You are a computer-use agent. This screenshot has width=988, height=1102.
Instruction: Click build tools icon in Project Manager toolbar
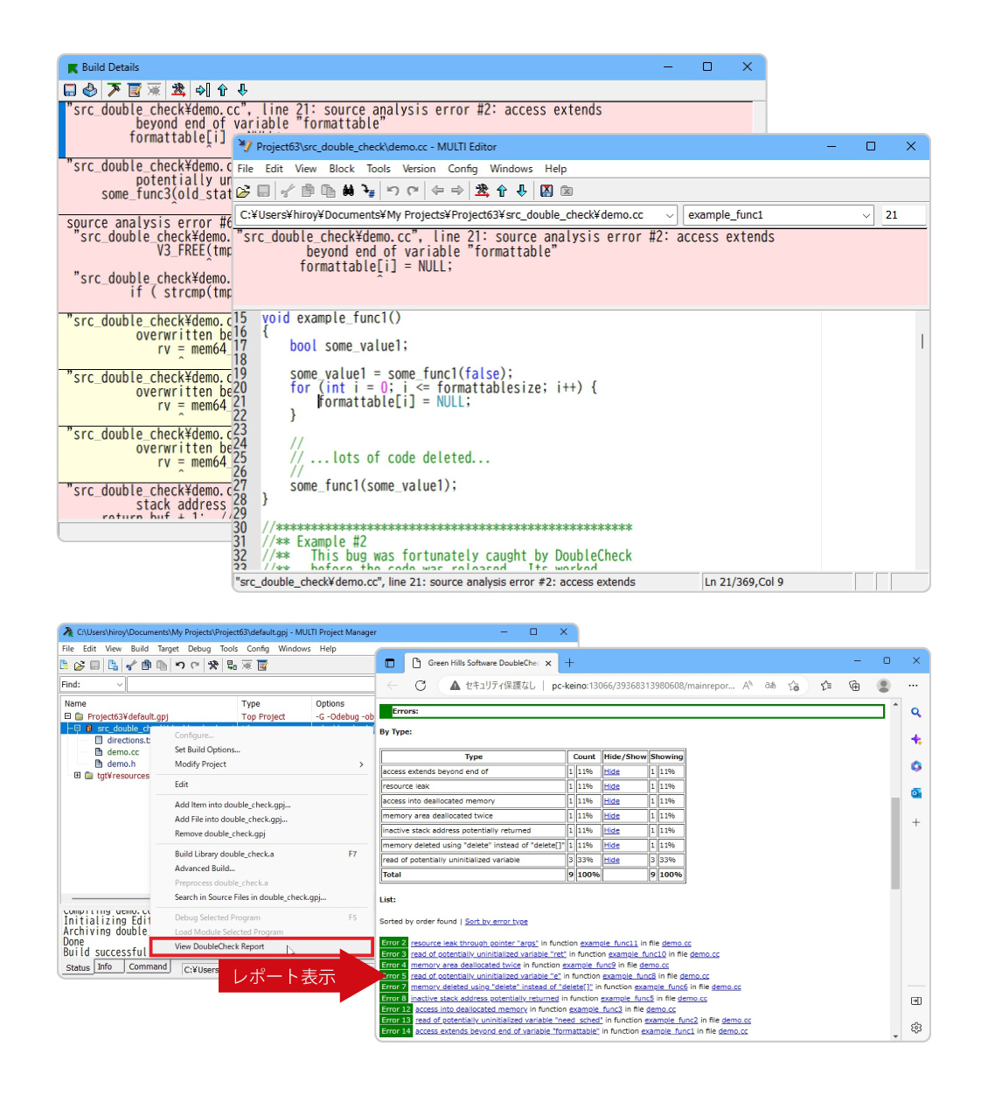pos(212,666)
